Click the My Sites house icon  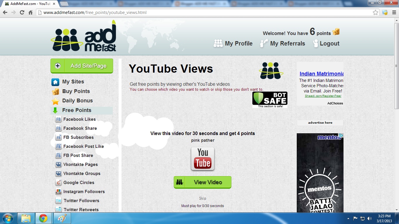[x=55, y=82]
